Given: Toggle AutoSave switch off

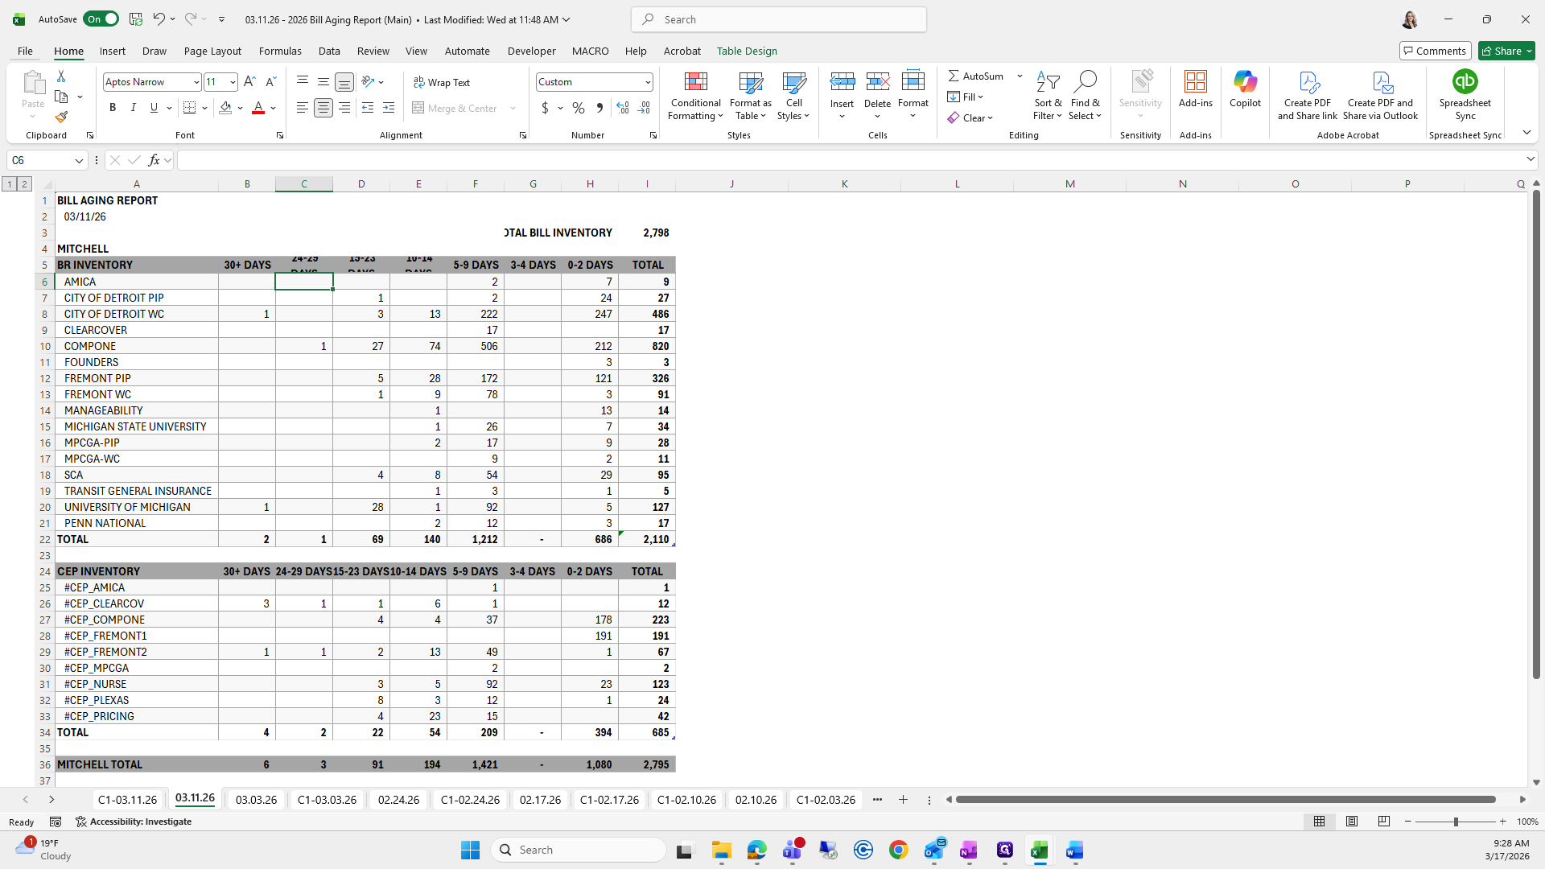Looking at the screenshot, I should point(101,19).
